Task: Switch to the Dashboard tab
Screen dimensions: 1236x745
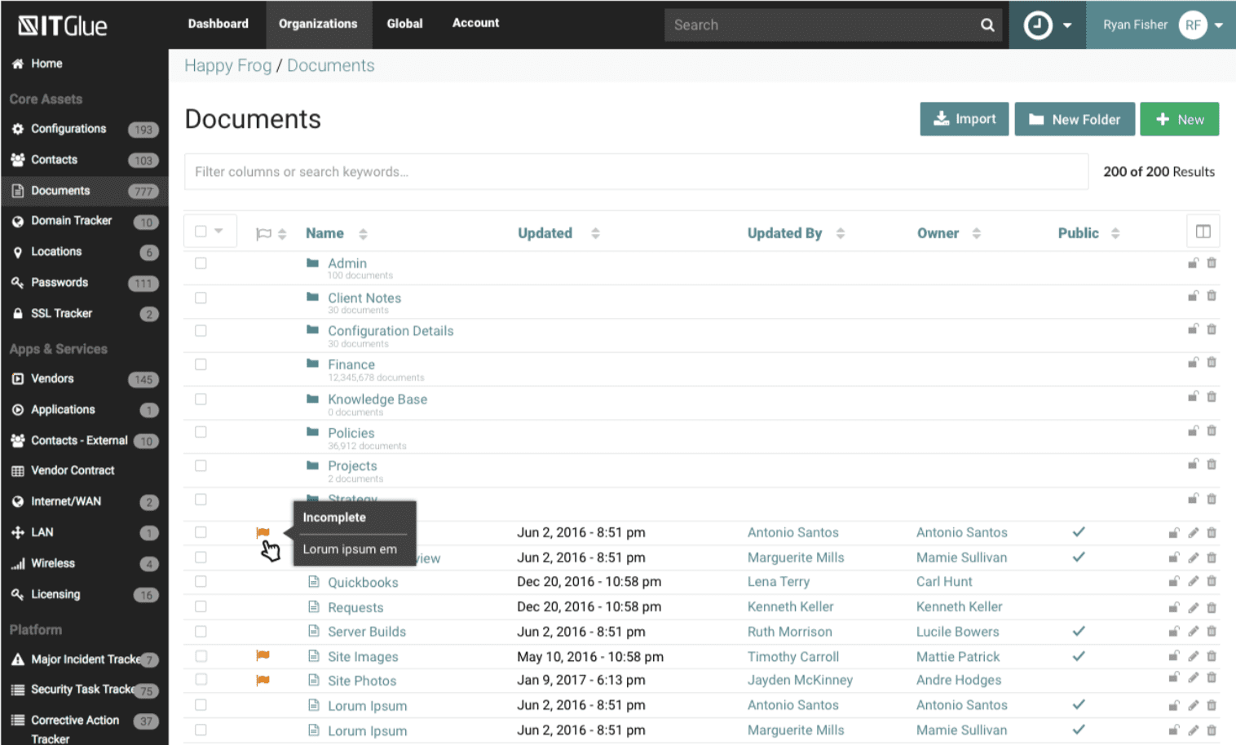Action: pyautogui.click(x=218, y=24)
